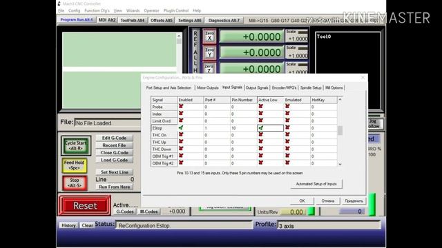Open the Wizards menu

coord(133,10)
